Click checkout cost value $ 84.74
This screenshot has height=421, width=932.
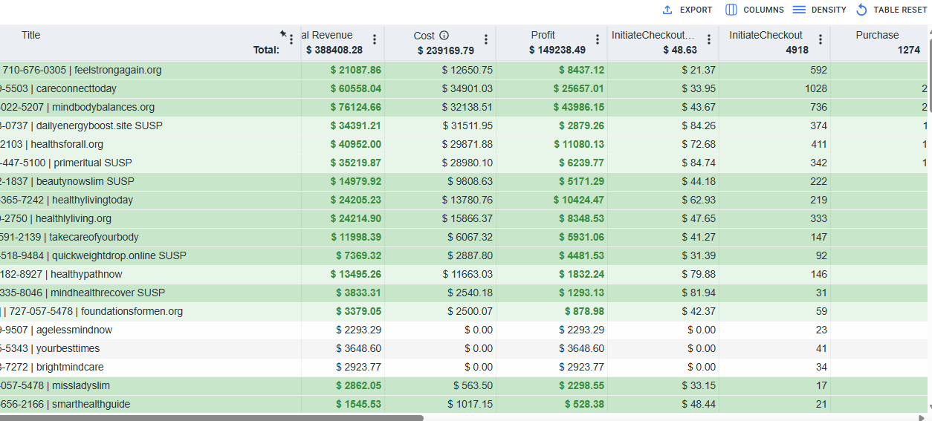pyautogui.click(x=699, y=163)
